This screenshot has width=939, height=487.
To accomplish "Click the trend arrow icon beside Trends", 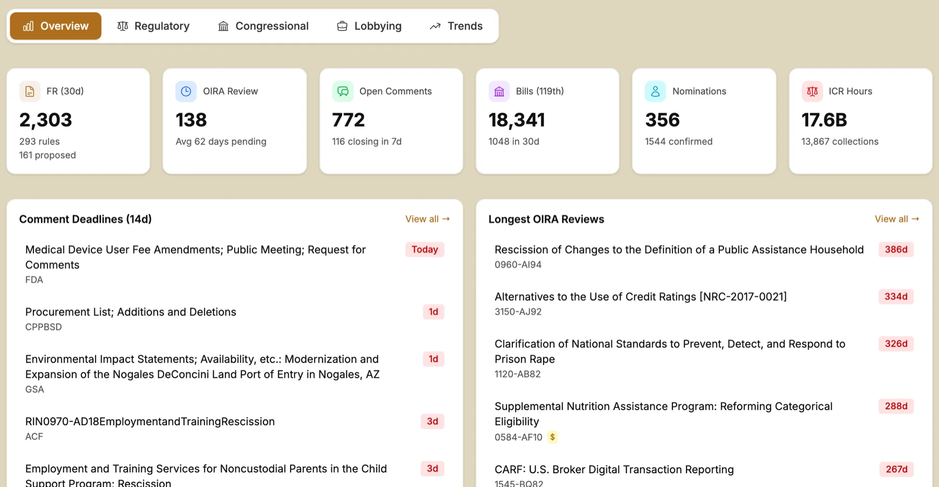I will click(435, 26).
